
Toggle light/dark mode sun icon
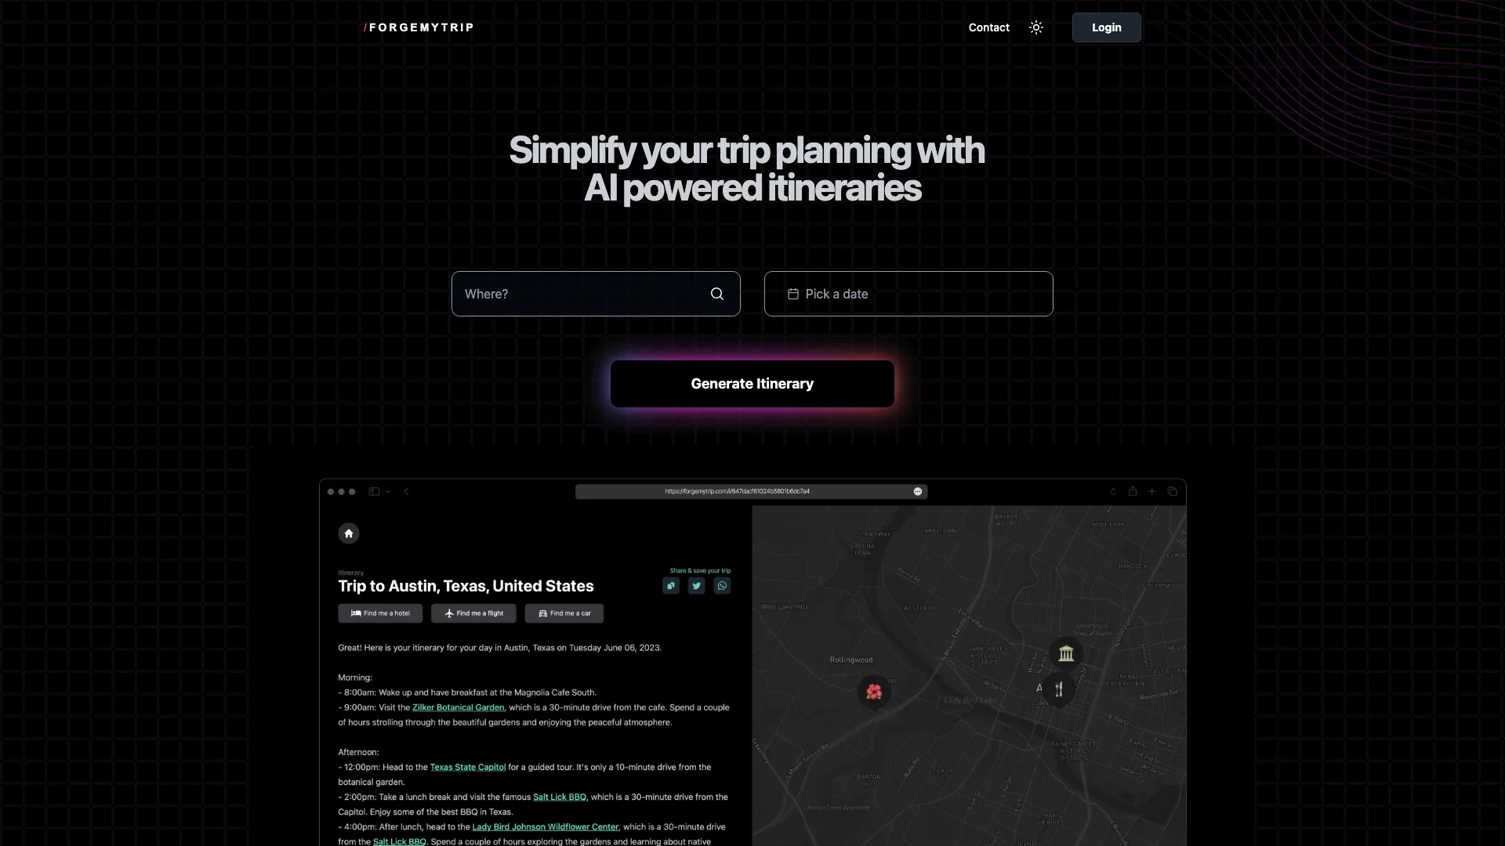[x=1037, y=27]
